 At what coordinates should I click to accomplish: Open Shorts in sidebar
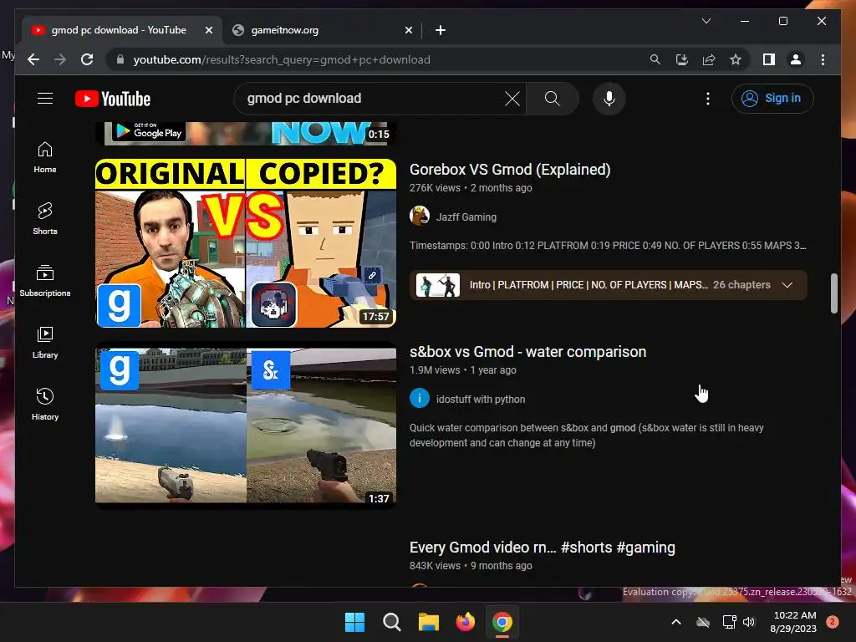click(45, 218)
